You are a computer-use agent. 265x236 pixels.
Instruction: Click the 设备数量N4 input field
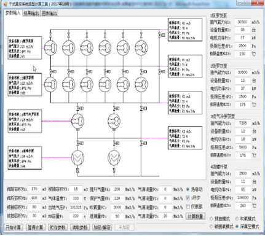(243, 181)
